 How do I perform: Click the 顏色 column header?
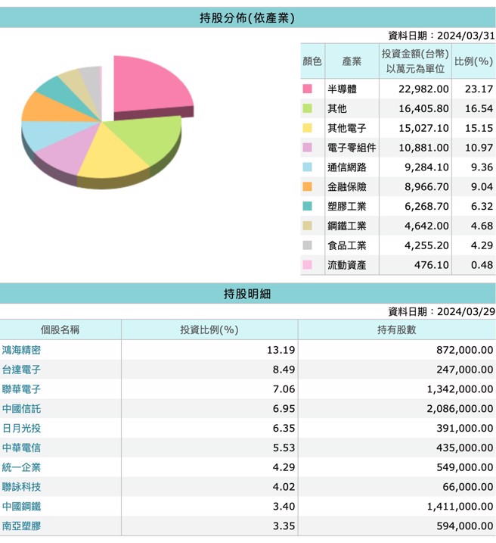(x=312, y=61)
